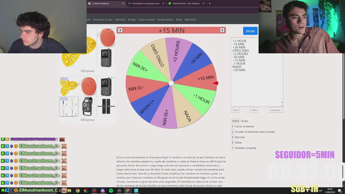Open Reloj menu item
The height and width of the screenshot is (194, 345).
point(179,19)
